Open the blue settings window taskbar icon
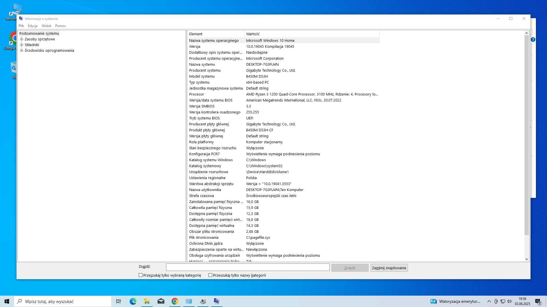This screenshot has width=547, height=307. pyautogui.click(x=189, y=301)
